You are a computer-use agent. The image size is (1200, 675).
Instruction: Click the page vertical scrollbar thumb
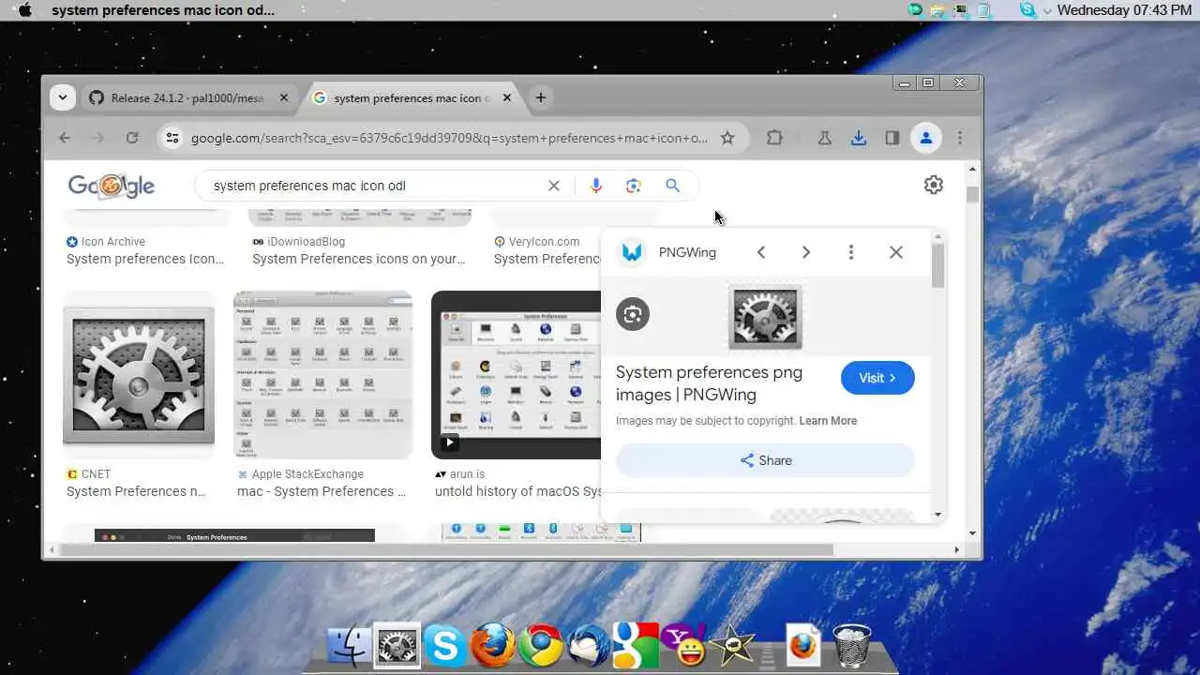972,194
